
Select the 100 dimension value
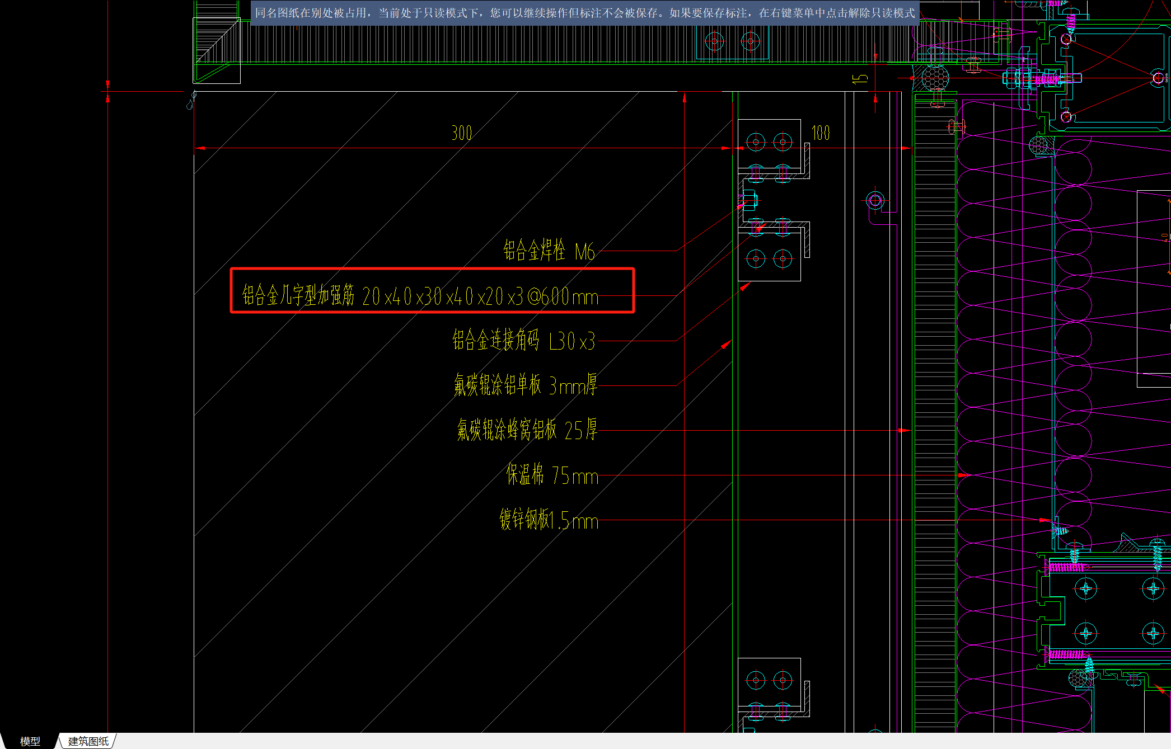pyautogui.click(x=821, y=133)
